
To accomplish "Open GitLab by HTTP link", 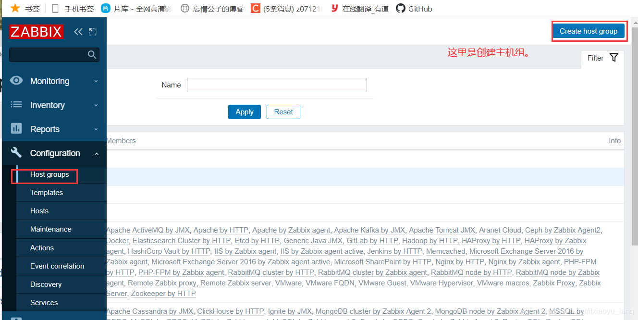I will [x=372, y=241].
